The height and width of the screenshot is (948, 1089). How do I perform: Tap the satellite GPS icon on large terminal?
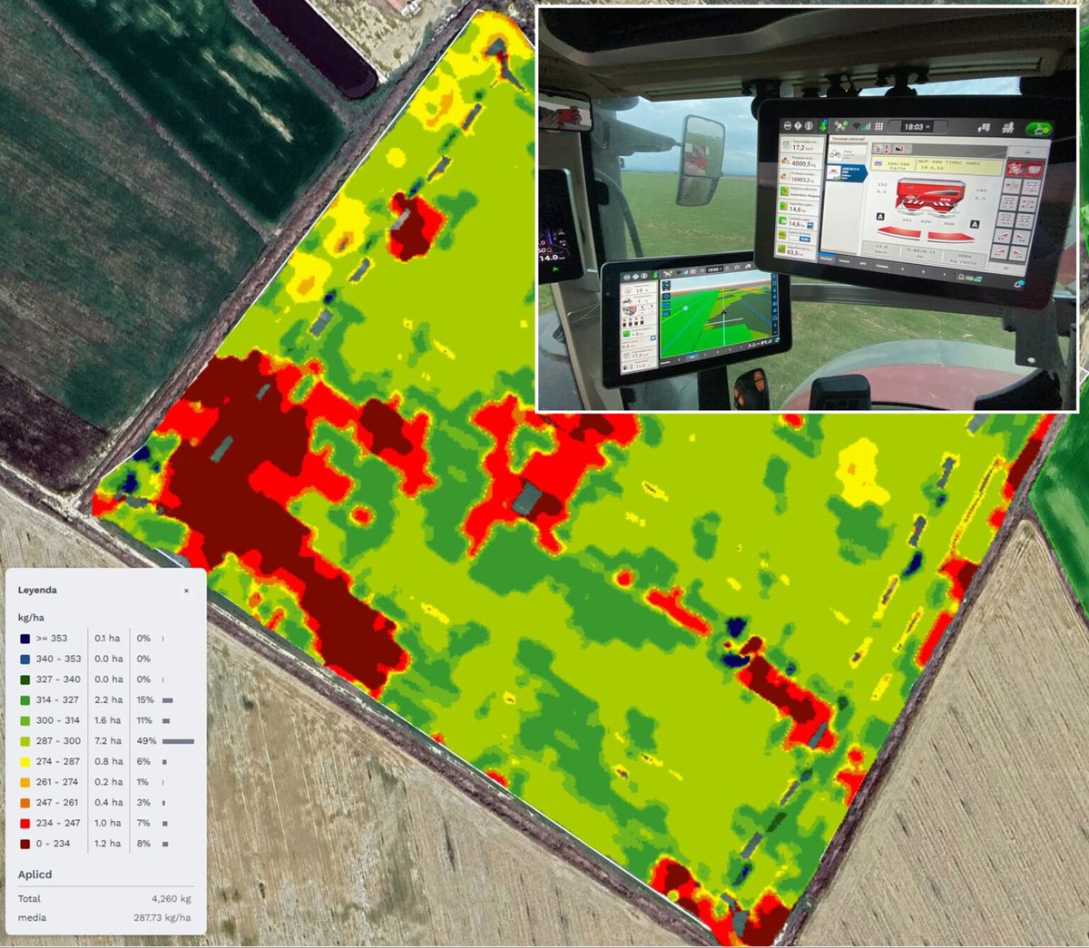(840, 126)
